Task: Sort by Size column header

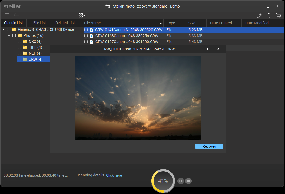Action: (196, 23)
